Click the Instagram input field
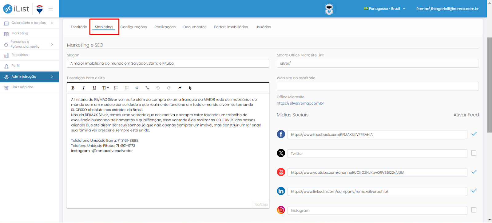Screen dimensions: 492x223 pos(377,210)
